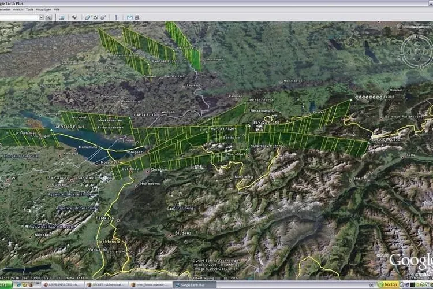Click the Kempten place label
This screenshot has width=433, height=289.
pos(236,96)
